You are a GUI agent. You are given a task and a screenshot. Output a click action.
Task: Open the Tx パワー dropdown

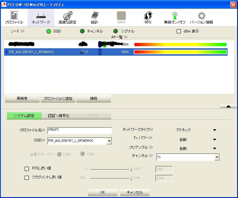point(214,139)
